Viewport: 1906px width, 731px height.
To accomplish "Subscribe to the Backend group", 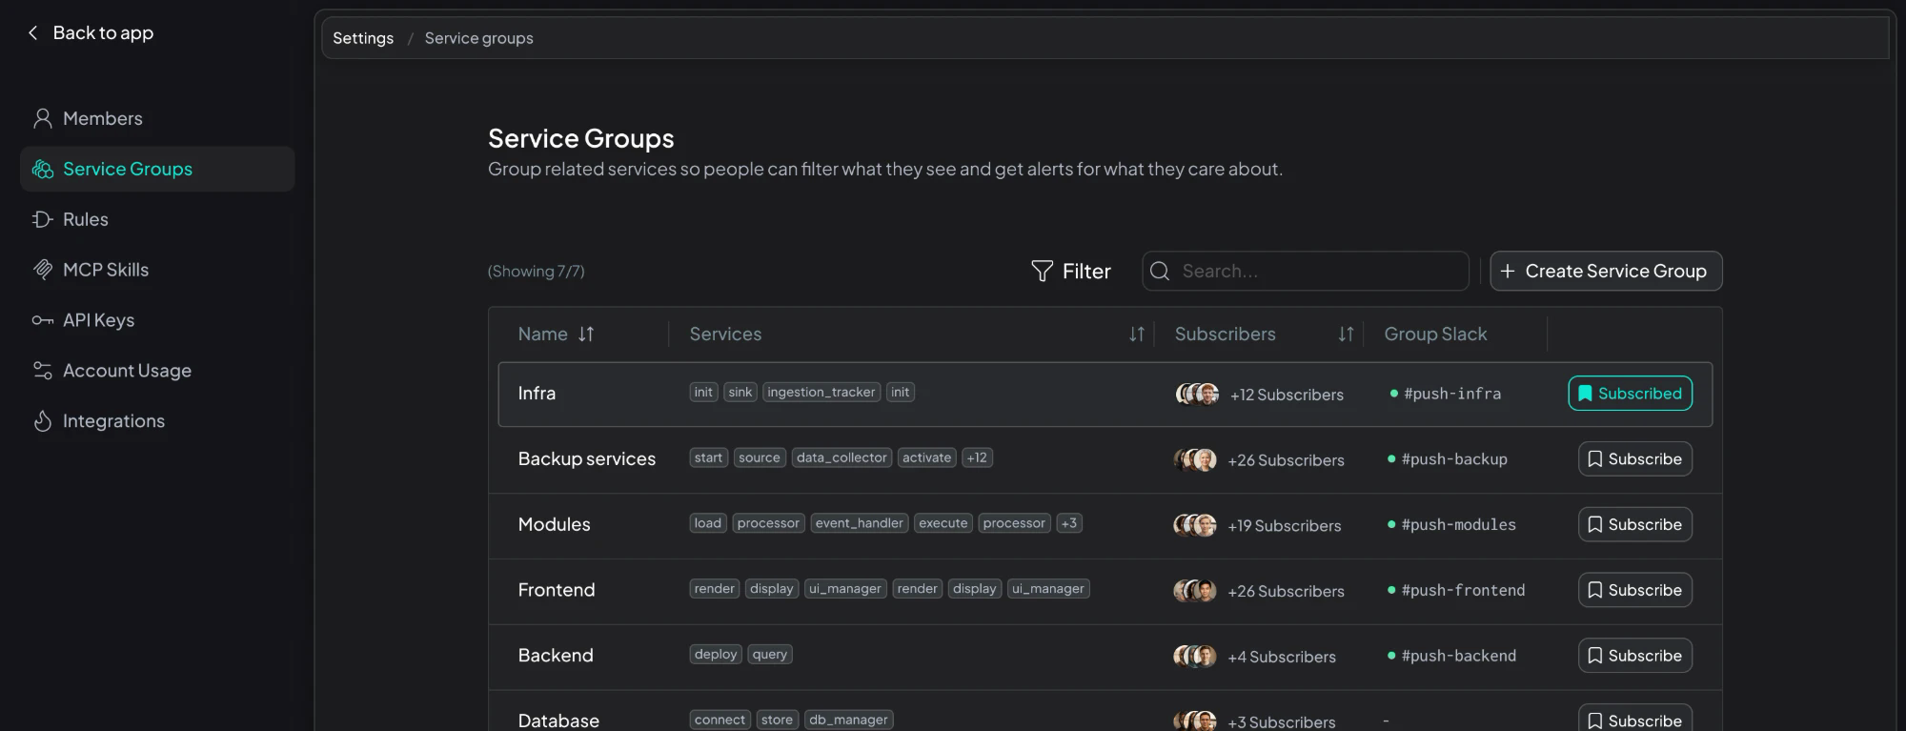I will 1635,656.
